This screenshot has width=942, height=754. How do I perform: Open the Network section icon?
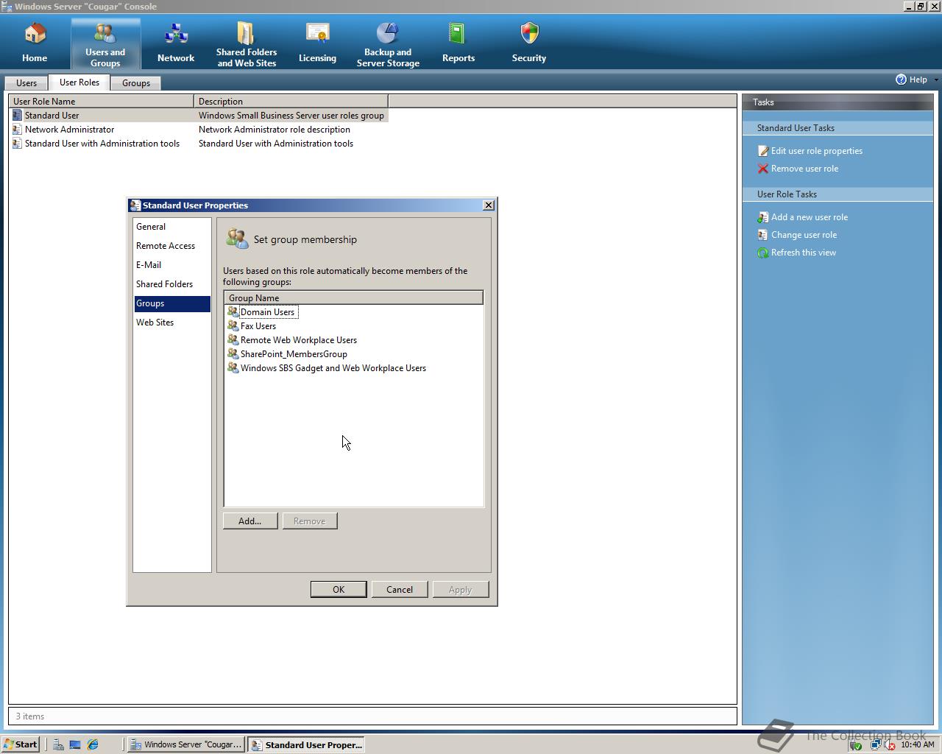(x=176, y=35)
